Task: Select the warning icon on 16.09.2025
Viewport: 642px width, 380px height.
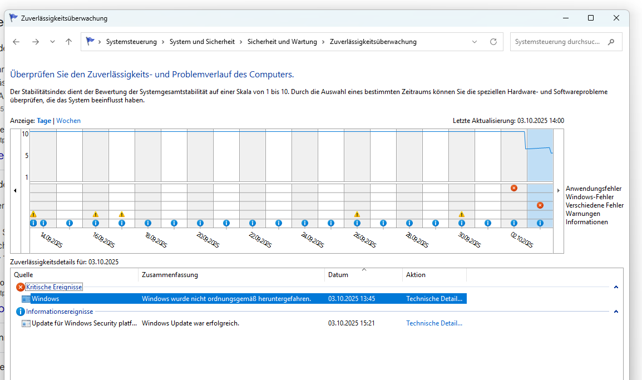Action: pyautogui.click(x=95, y=214)
